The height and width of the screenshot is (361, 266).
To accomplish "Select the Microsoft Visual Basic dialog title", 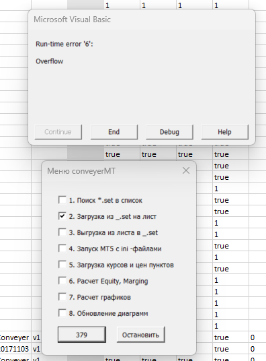I will tap(72, 20).
